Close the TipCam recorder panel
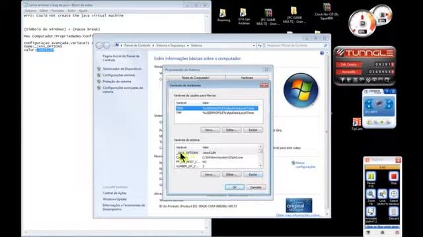This screenshot has height=237, width=423. coord(398,160)
